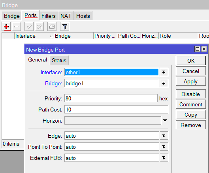Sort by the Interface column header
The width and height of the screenshot is (209, 173).
34,36
